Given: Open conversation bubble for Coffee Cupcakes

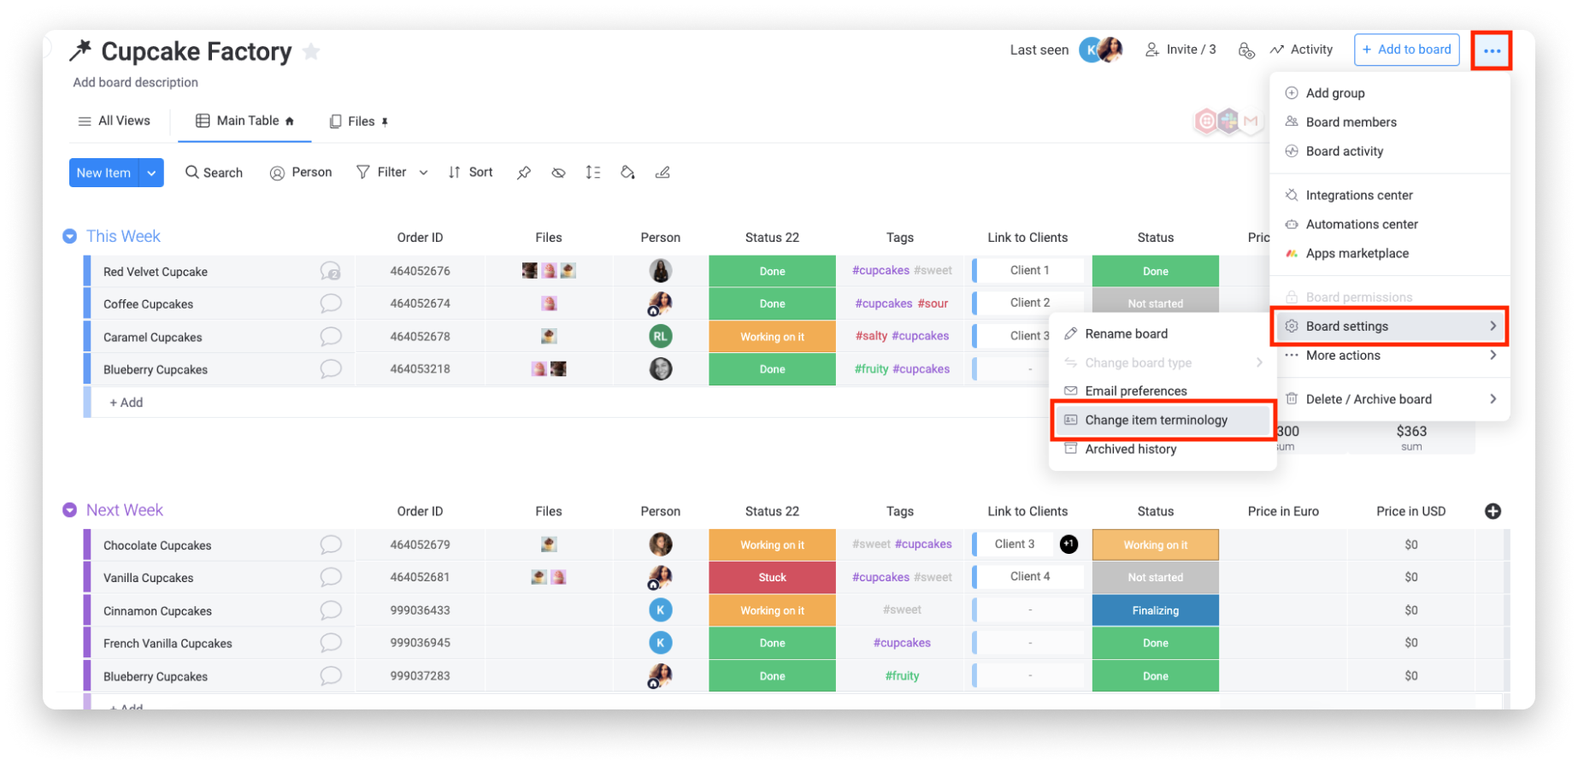Looking at the screenshot, I should click(x=331, y=303).
